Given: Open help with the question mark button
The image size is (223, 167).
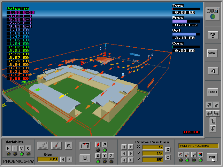Looking at the screenshot, I should [x=213, y=35].
